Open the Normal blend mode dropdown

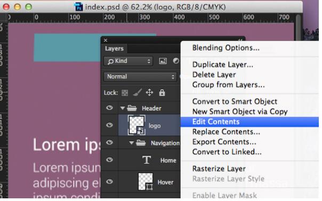tap(140, 77)
